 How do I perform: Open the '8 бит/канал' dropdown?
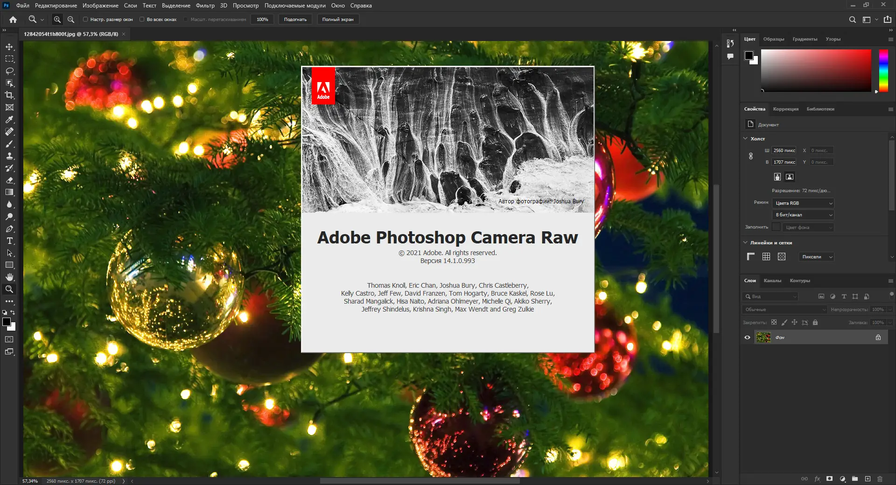[x=803, y=215]
